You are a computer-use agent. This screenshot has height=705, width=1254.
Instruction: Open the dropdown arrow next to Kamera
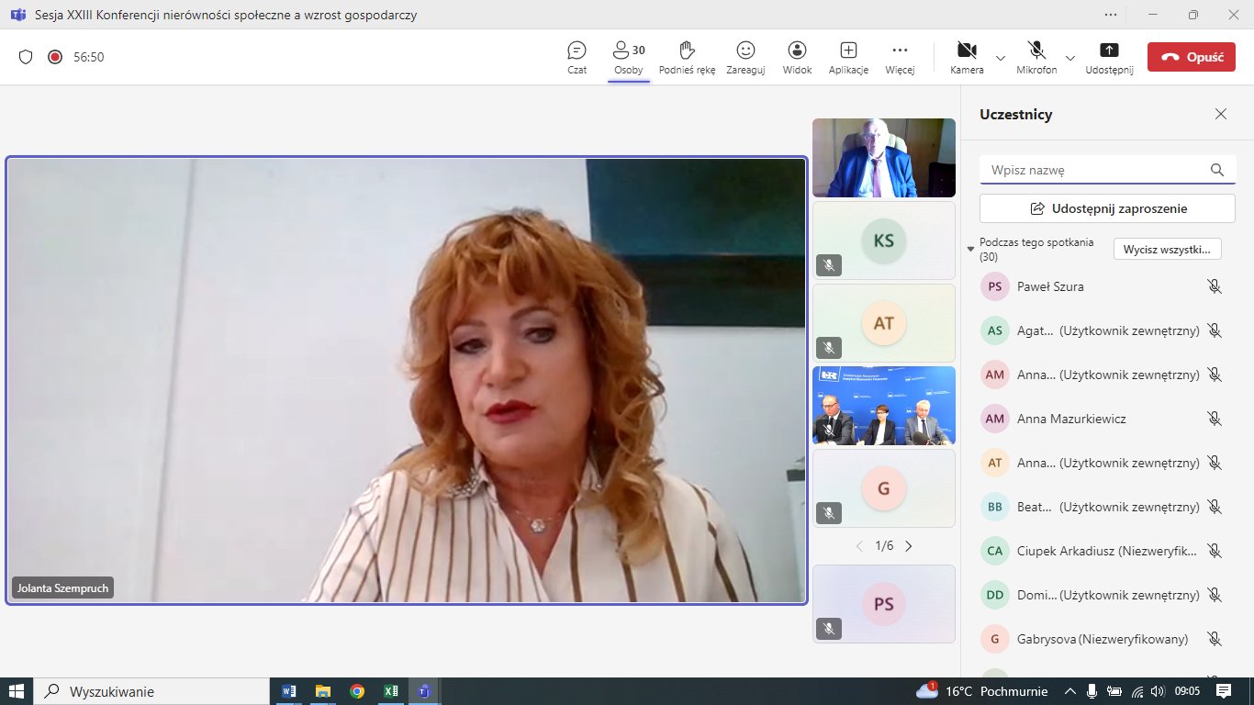[x=1001, y=57]
